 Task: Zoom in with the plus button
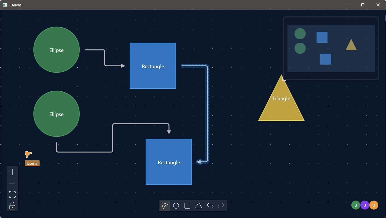[12, 172]
